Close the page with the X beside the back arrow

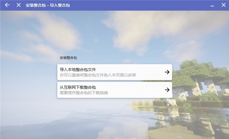tap(19, 5)
